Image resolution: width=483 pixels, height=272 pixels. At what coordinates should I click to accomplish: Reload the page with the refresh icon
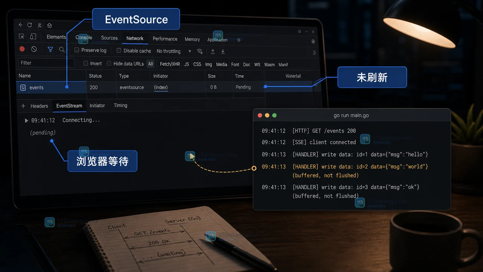point(30,25)
